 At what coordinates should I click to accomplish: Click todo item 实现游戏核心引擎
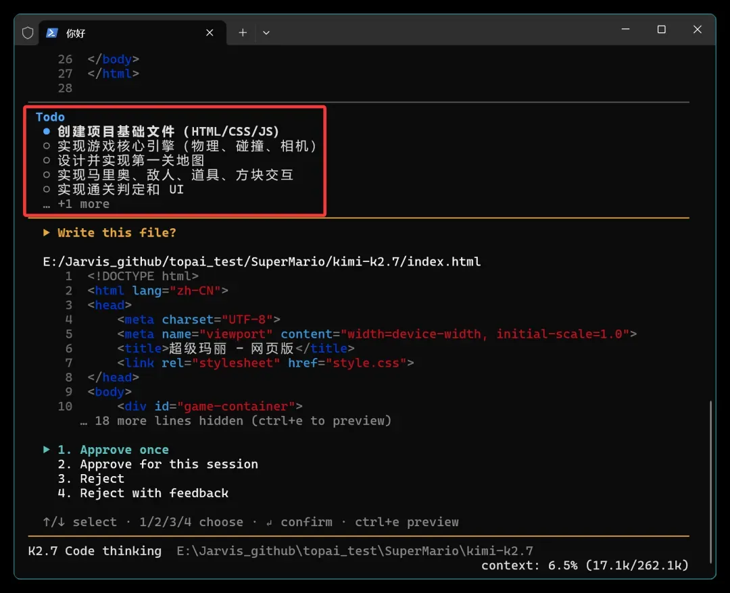click(188, 146)
